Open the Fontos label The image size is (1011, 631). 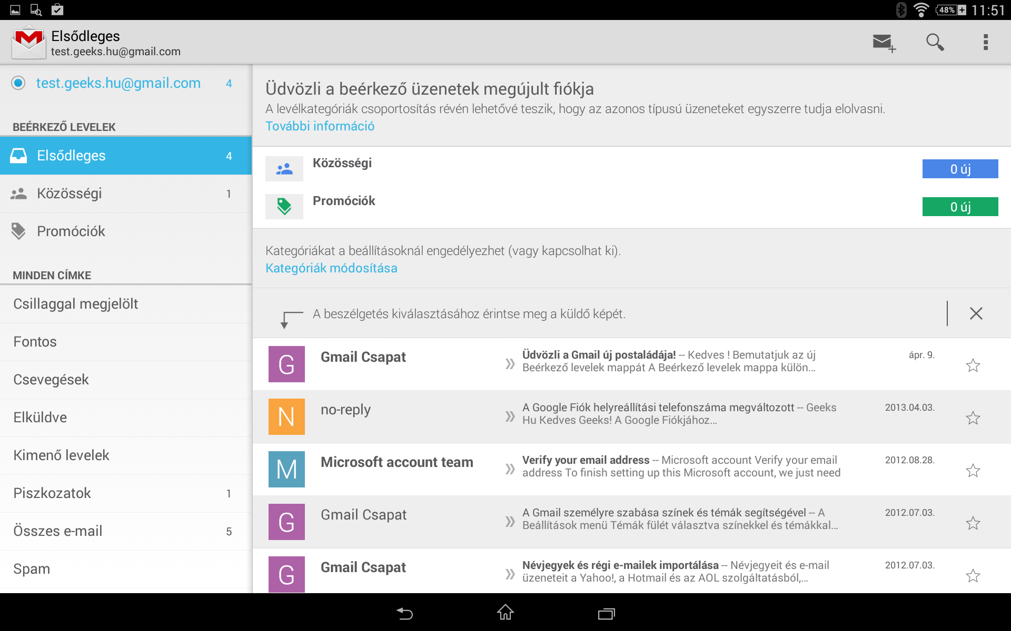click(126, 342)
